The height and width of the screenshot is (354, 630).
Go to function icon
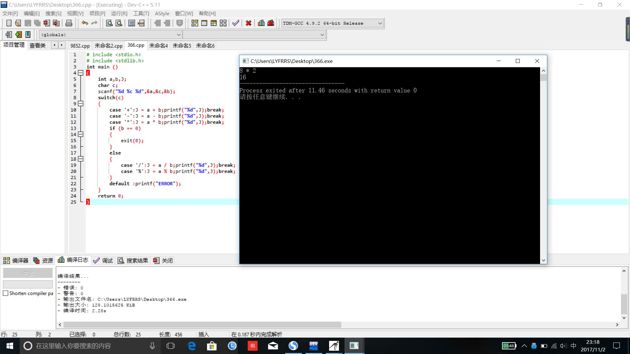point(132,23)
